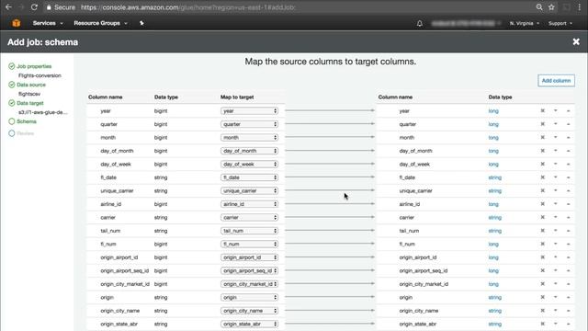
Task: Open Map to target dropdown for month
Action: click(x=249, y=137)
